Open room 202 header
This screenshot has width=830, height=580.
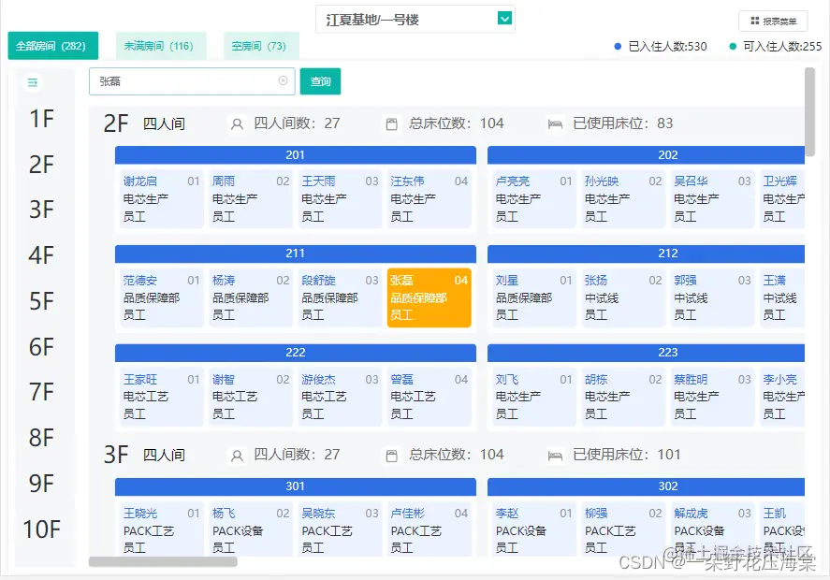[646, 155]
